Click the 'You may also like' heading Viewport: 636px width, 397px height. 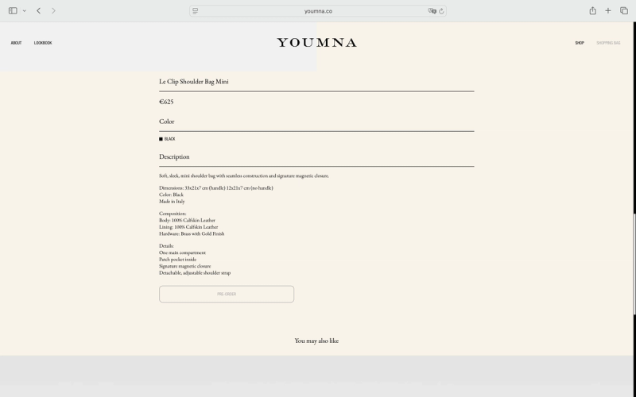(x=316, y=341)
